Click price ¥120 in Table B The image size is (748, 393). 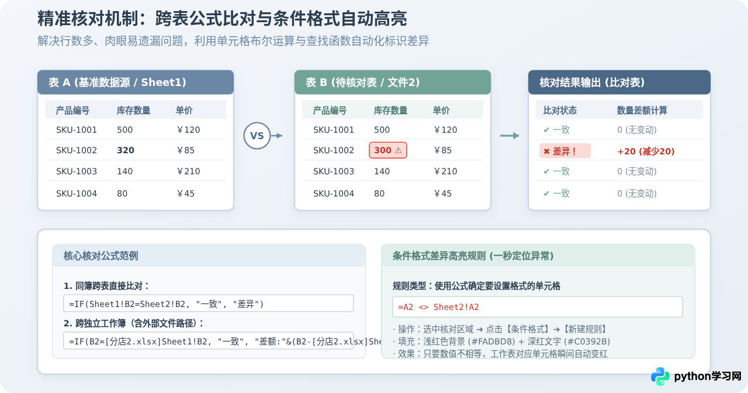[445, 130]
